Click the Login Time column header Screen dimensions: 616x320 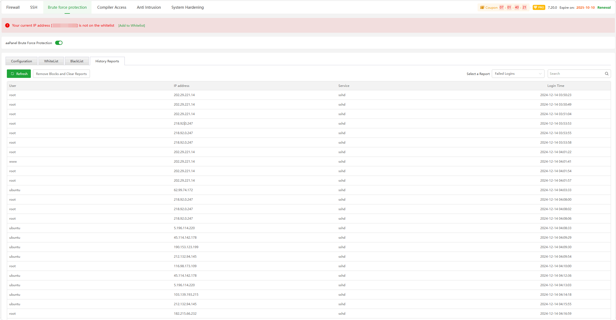point(556,86)
